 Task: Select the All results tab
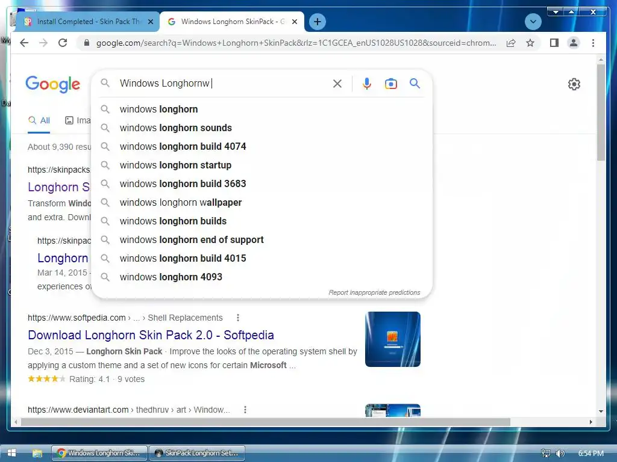[39, 120]
